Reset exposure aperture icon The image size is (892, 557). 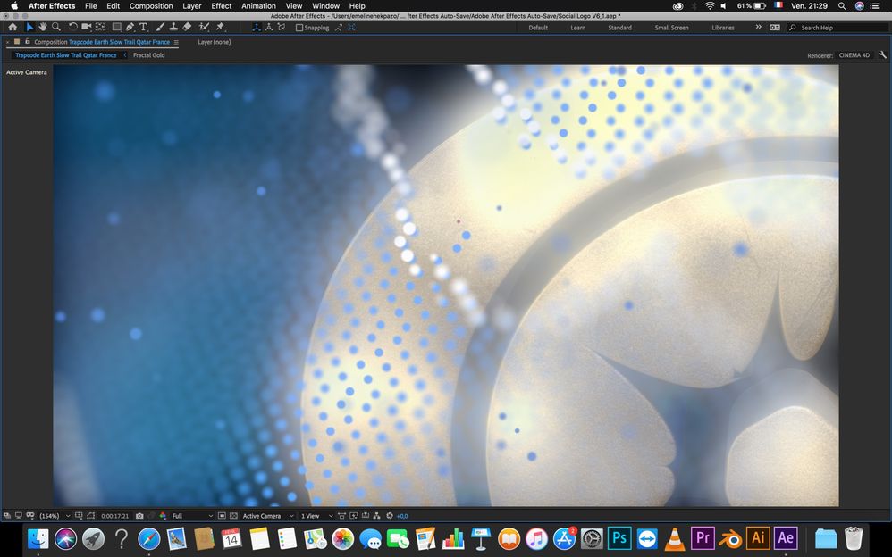pos(390,516)
